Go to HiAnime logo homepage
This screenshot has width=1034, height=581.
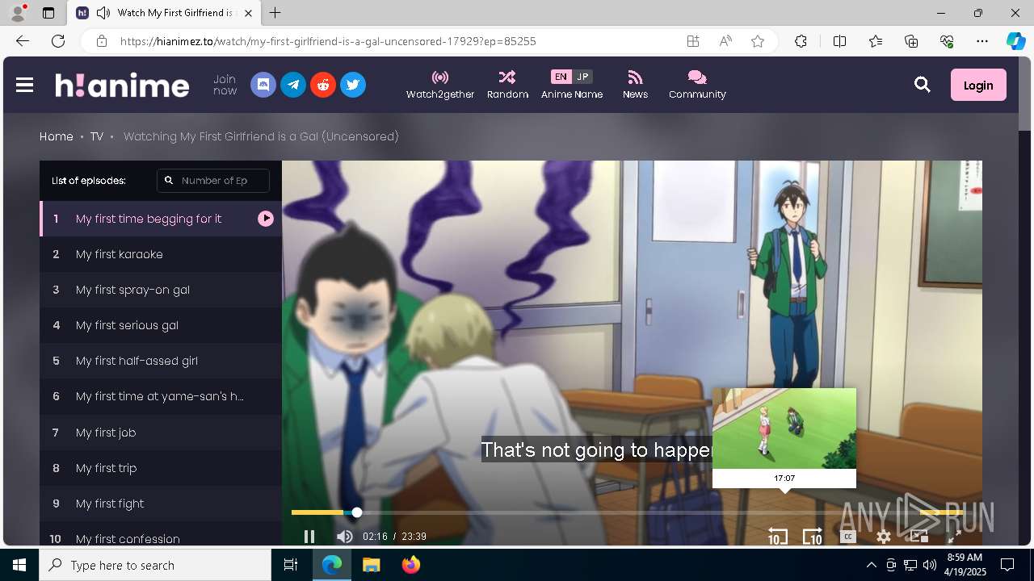[122, 85]
